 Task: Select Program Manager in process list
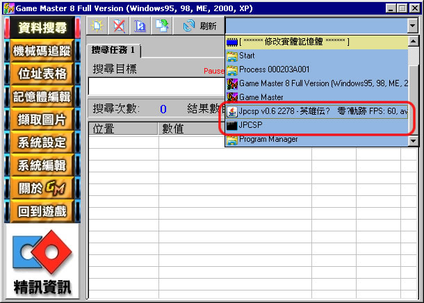point(317,139)
